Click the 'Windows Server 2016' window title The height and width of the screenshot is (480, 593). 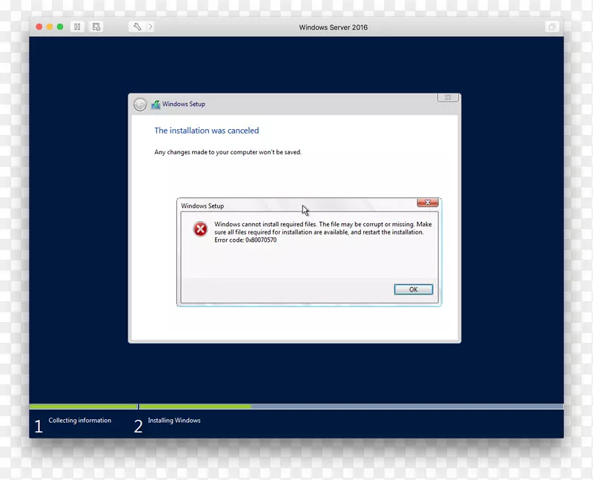tap(333, 27)
